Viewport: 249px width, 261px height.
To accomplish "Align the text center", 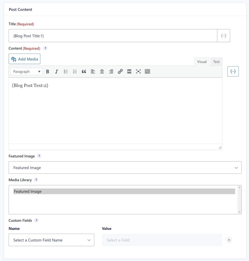I will click(x=102, y=71).
